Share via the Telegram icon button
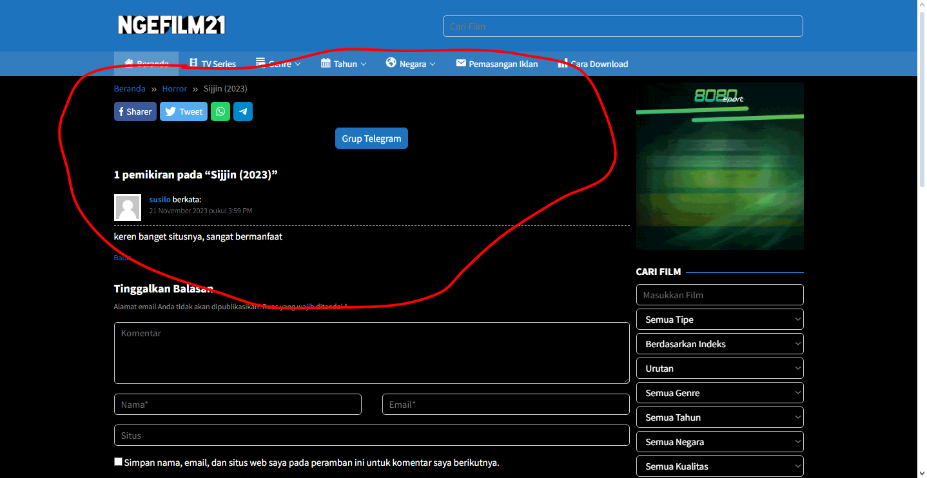Viewport: 927px width, 478px height. [243, 111]
